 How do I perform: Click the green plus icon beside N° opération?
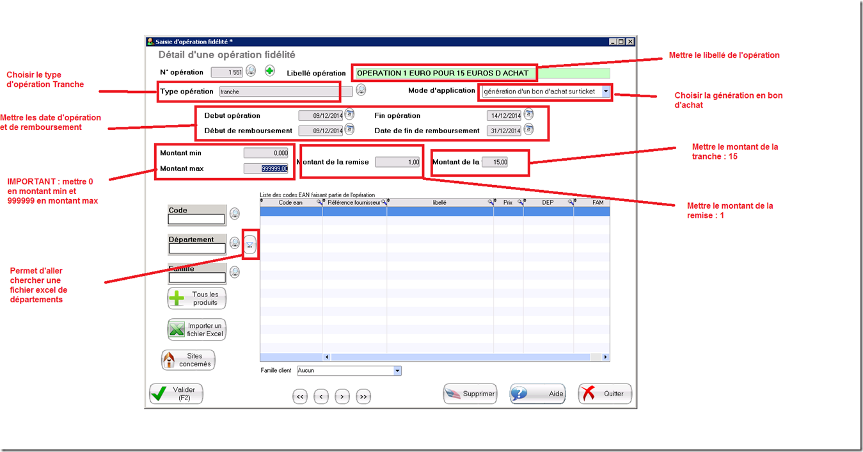(269, 71)
